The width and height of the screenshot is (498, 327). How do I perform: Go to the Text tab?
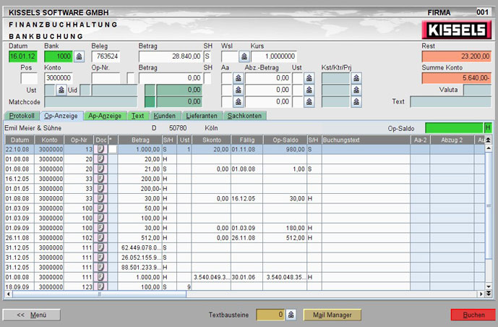138,116
